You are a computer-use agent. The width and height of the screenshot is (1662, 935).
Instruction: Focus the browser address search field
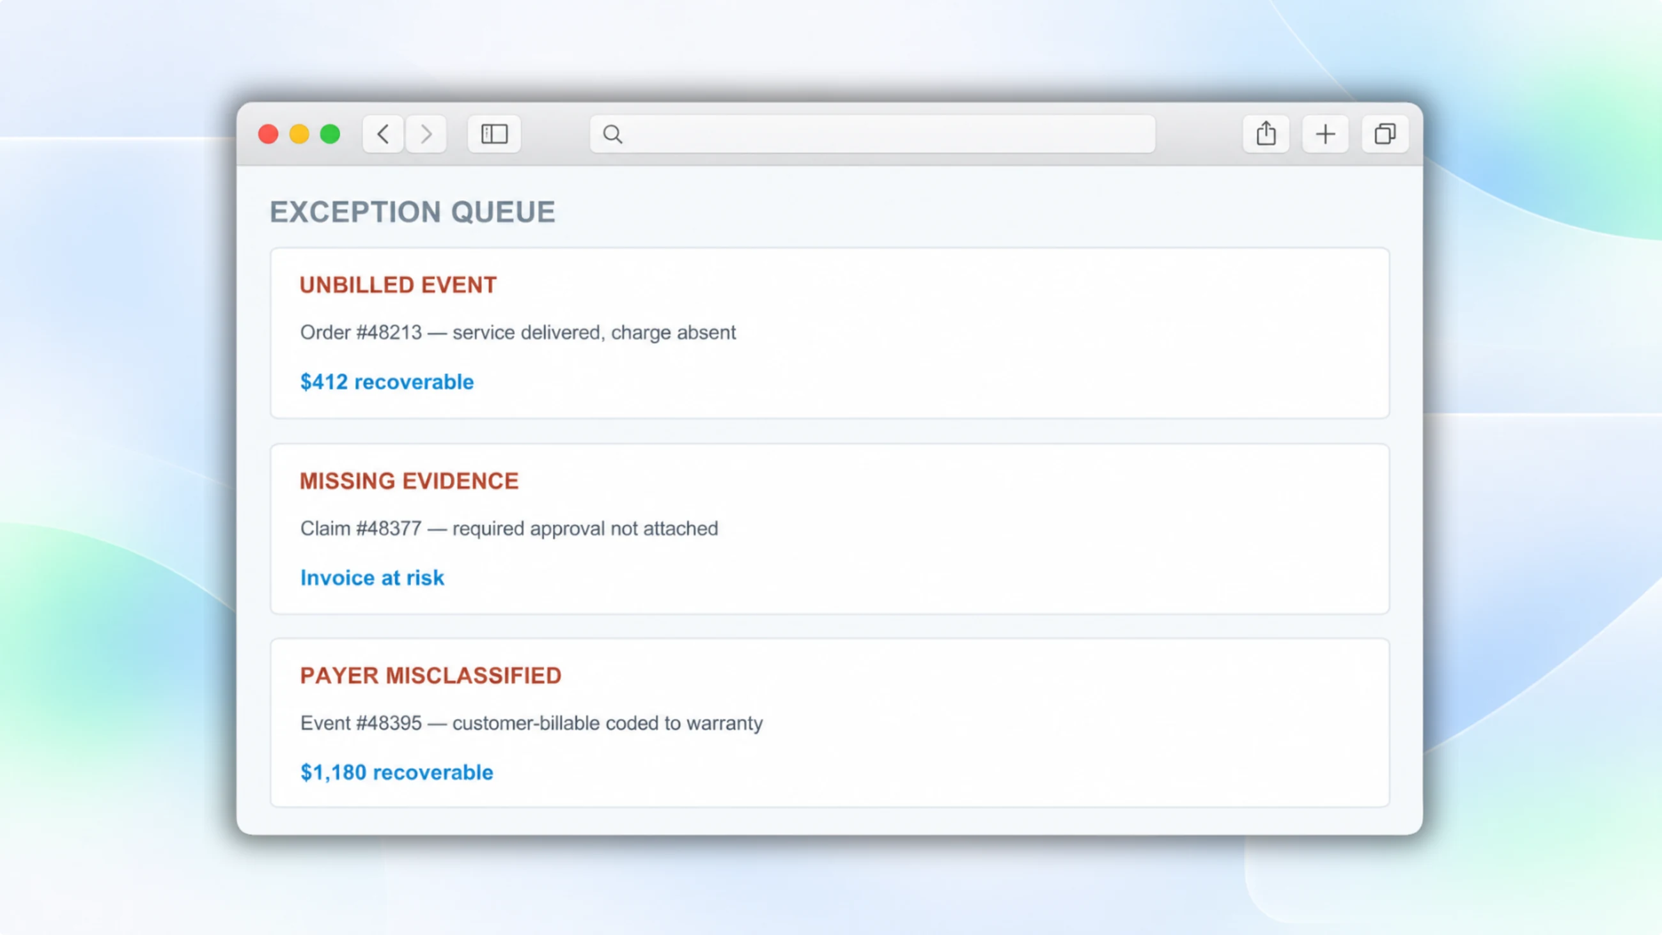(873, 134)
